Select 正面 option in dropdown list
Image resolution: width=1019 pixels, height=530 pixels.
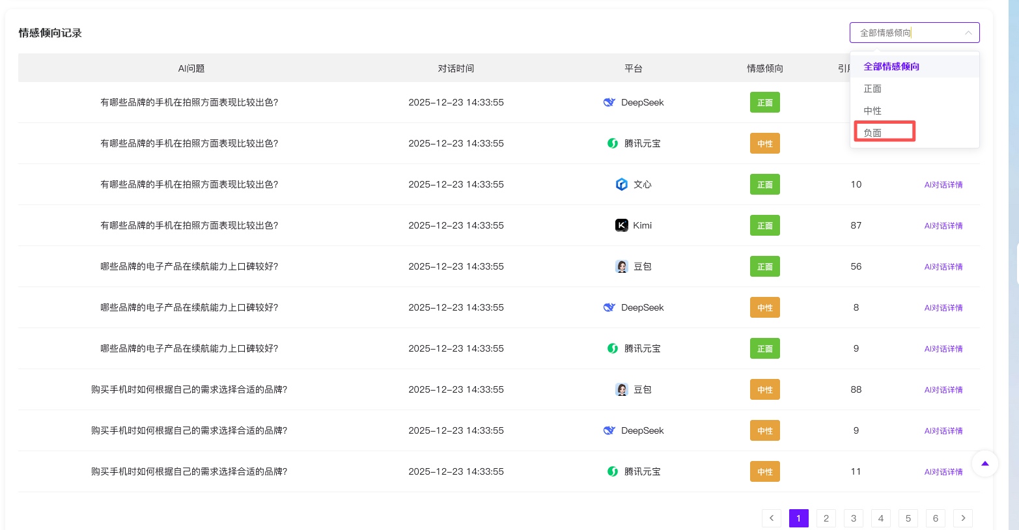point(872,89)
